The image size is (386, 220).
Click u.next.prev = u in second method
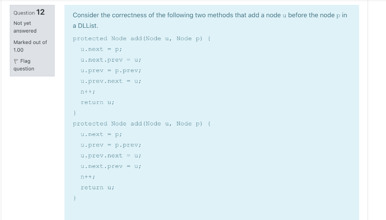point(111,166)
